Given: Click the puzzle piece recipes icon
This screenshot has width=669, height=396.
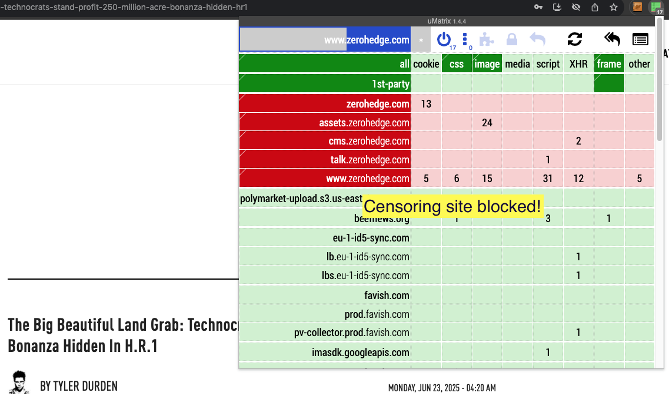Looking at the screenshot, I should coord(487,39).
